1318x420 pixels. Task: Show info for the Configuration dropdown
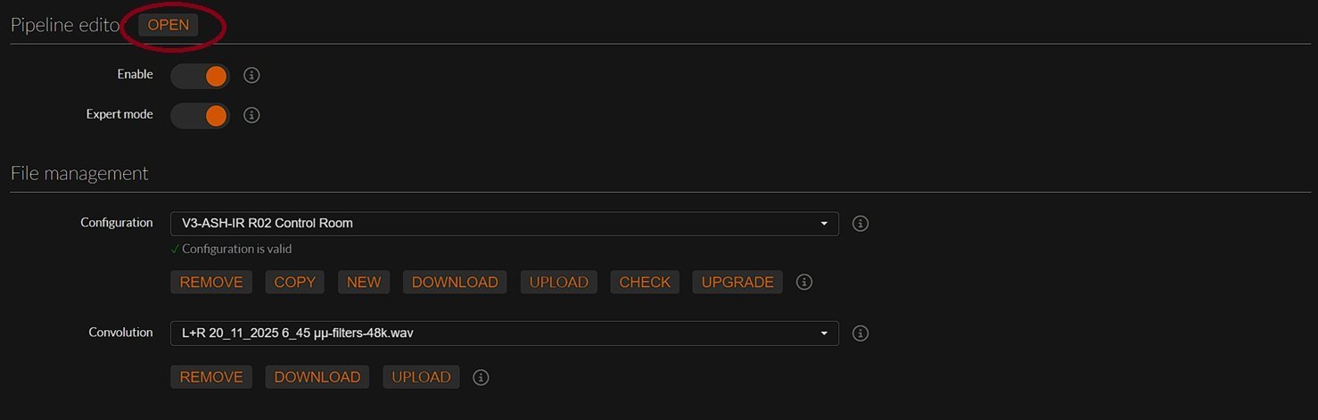pos(861,223)
